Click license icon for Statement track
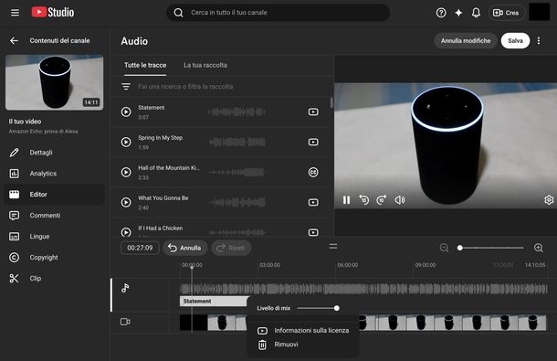The width and height of the screenshot is (557, 361). (313, 112)
